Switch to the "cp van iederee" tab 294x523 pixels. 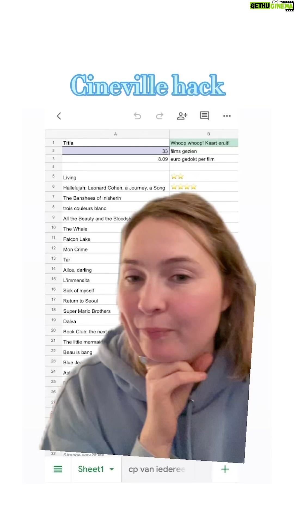(167, 469)
